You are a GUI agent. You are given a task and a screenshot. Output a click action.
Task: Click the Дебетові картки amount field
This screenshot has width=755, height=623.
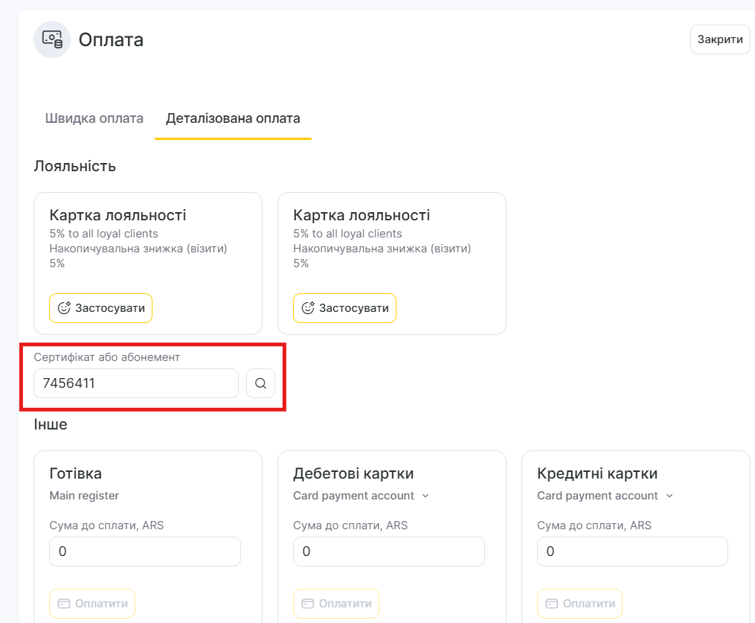pyautogui.click(x=389, y=552)
